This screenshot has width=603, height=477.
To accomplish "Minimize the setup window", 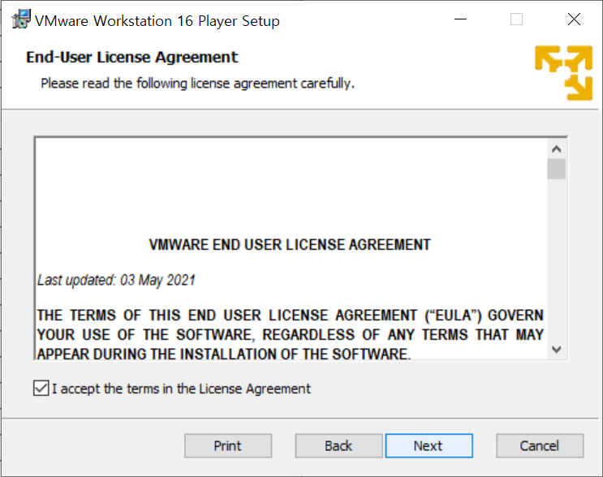I will 460,19.
